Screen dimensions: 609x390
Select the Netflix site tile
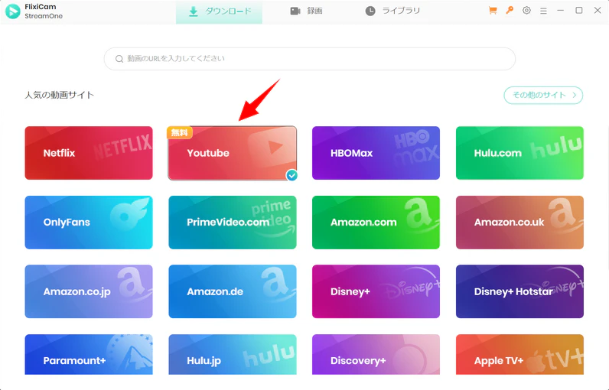pos(89,153)
